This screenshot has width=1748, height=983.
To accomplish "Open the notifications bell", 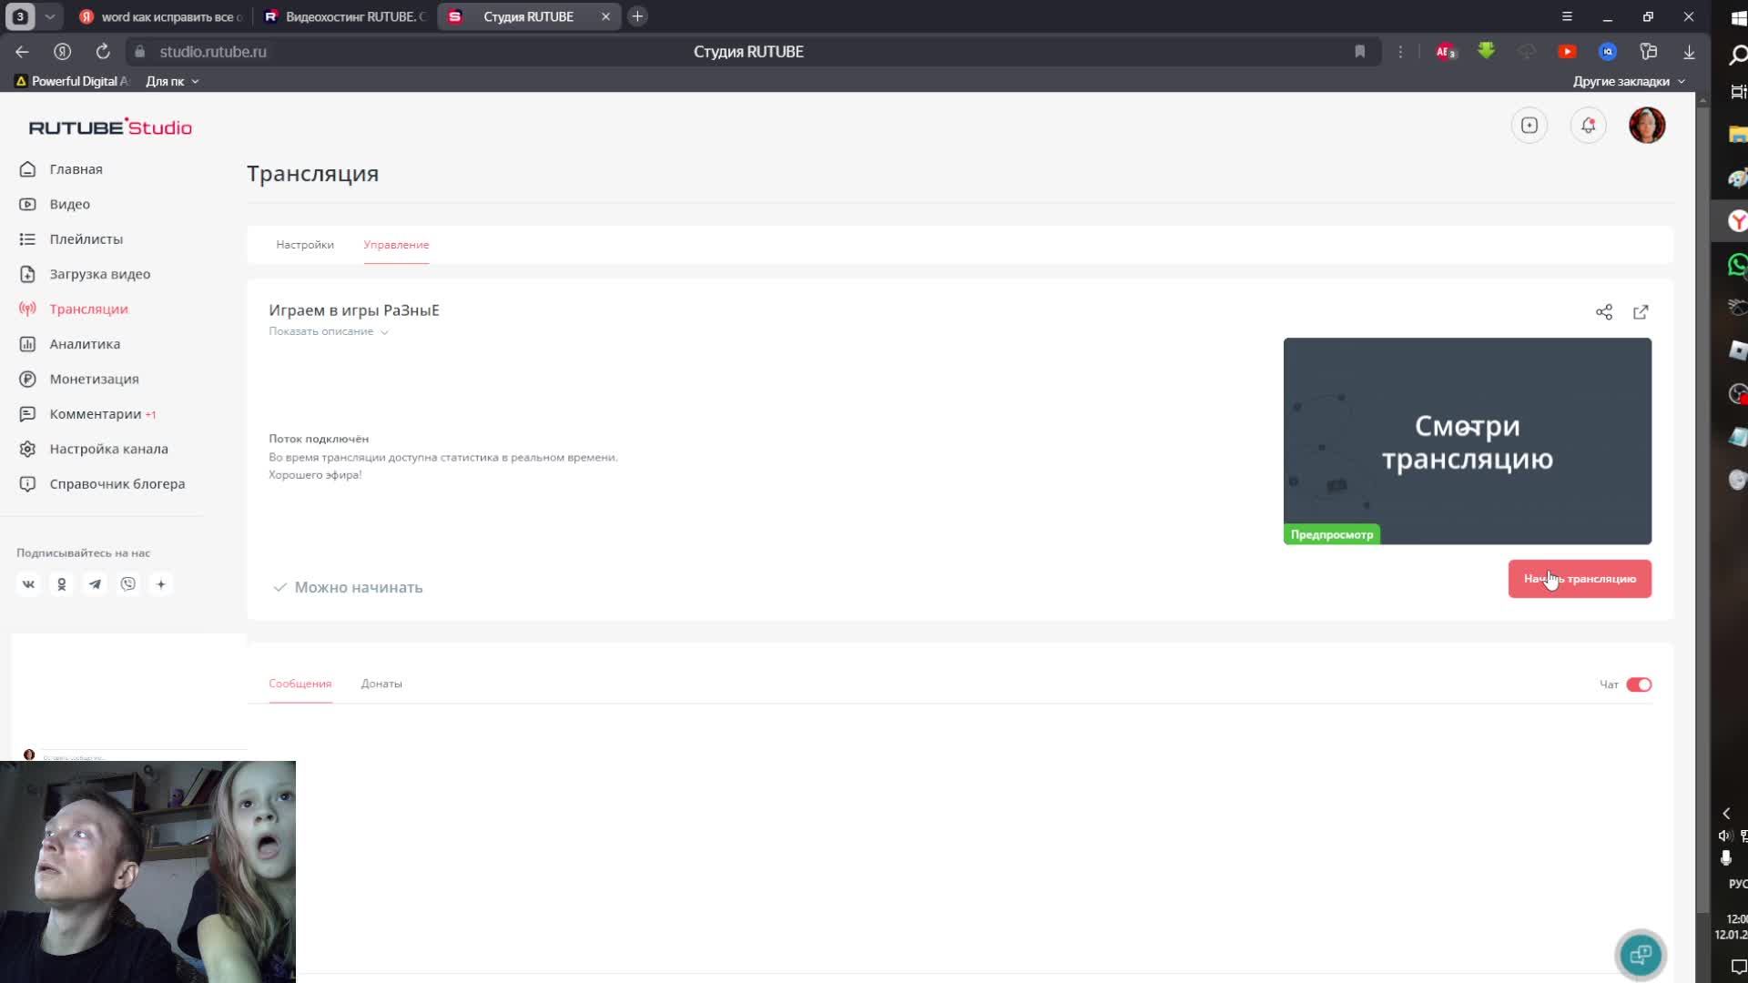I will click(x=1588, y=126).
